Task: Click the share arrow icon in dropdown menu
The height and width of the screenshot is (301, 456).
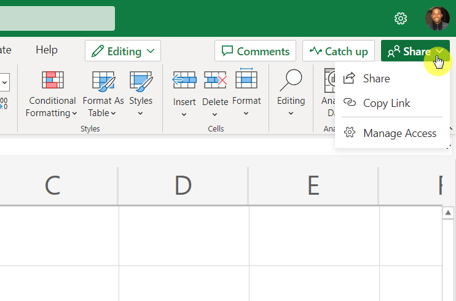Action: pyautogui.click(x=349, y=78)
